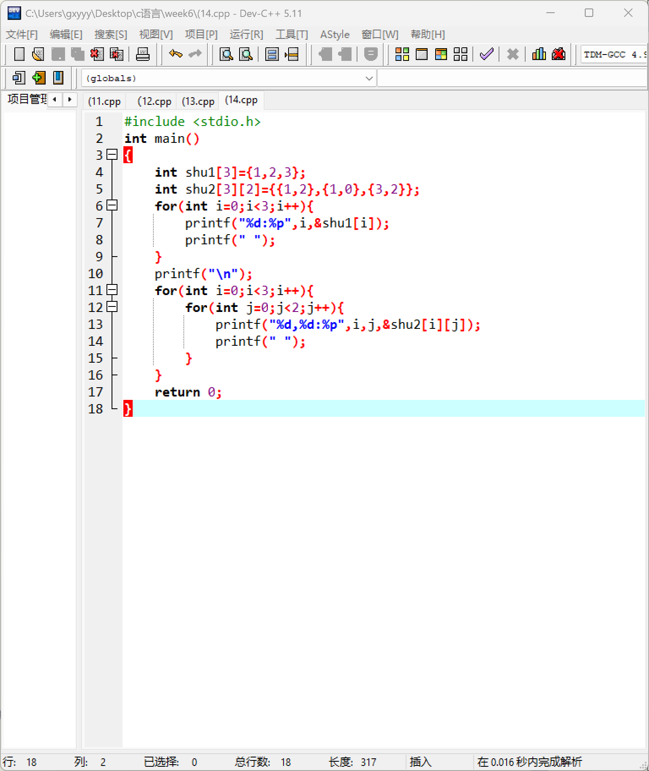This screenshot has height=771, width=649.
Task: Open the 文件[F] menu
Action: click(22, 34)
